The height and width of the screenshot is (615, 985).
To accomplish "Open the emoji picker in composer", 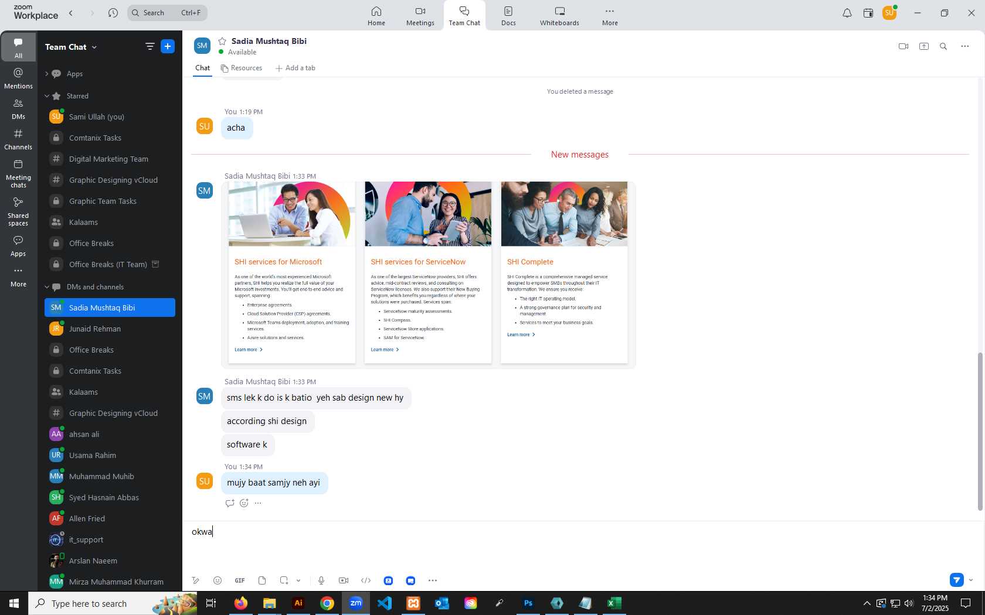I will pyautogui.click(x=218, y=580).
